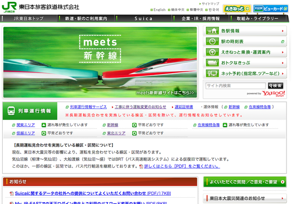Viewport: 292px width, 204px height.
Task: Click the clock icon for station timetables
Action: [212, 41]
